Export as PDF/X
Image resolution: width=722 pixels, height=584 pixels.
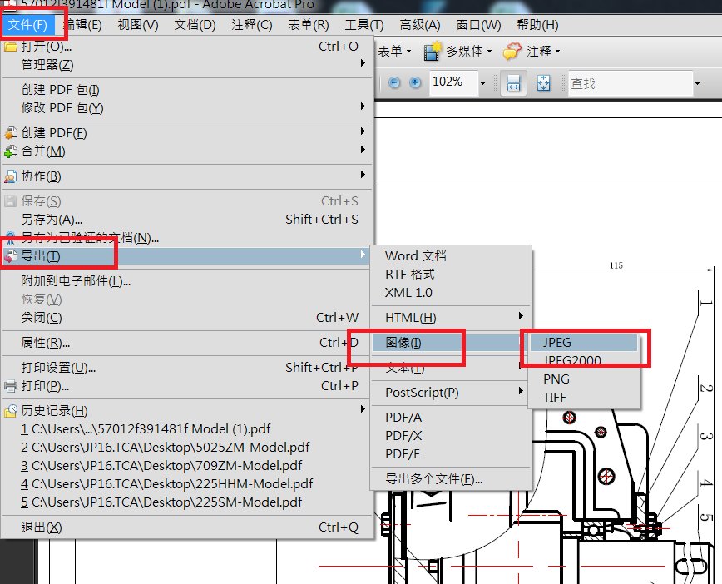pos(451,436)
